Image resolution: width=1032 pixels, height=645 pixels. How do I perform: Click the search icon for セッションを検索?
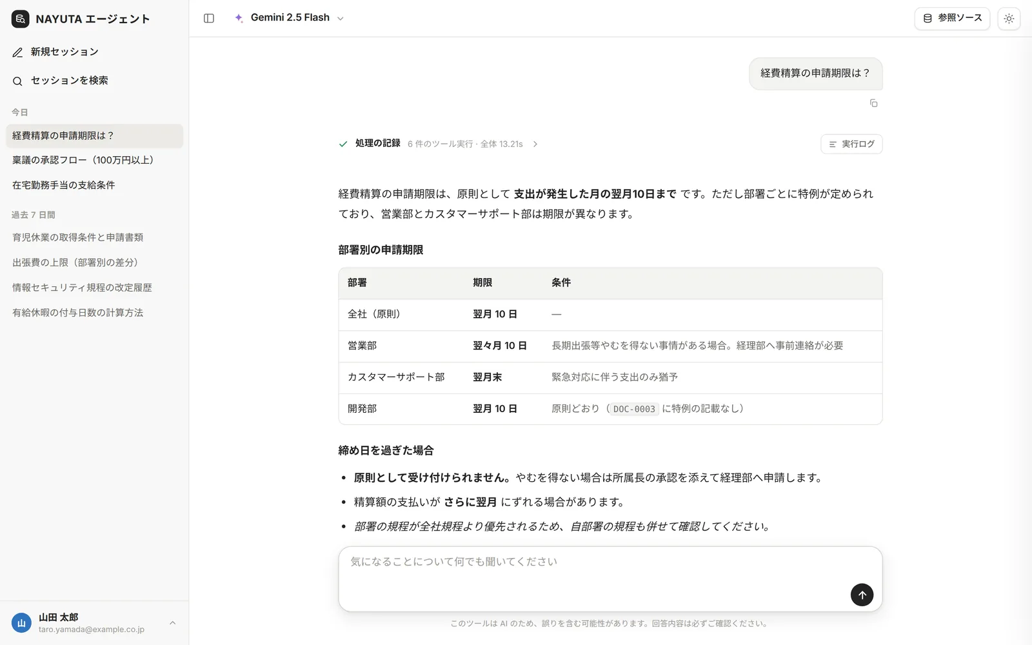coord(17,81)
